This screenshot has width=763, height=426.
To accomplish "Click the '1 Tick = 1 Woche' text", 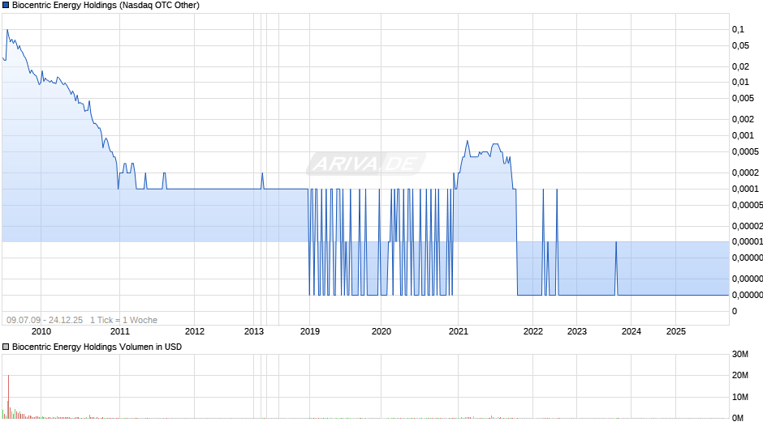I will tap(123, 320).
